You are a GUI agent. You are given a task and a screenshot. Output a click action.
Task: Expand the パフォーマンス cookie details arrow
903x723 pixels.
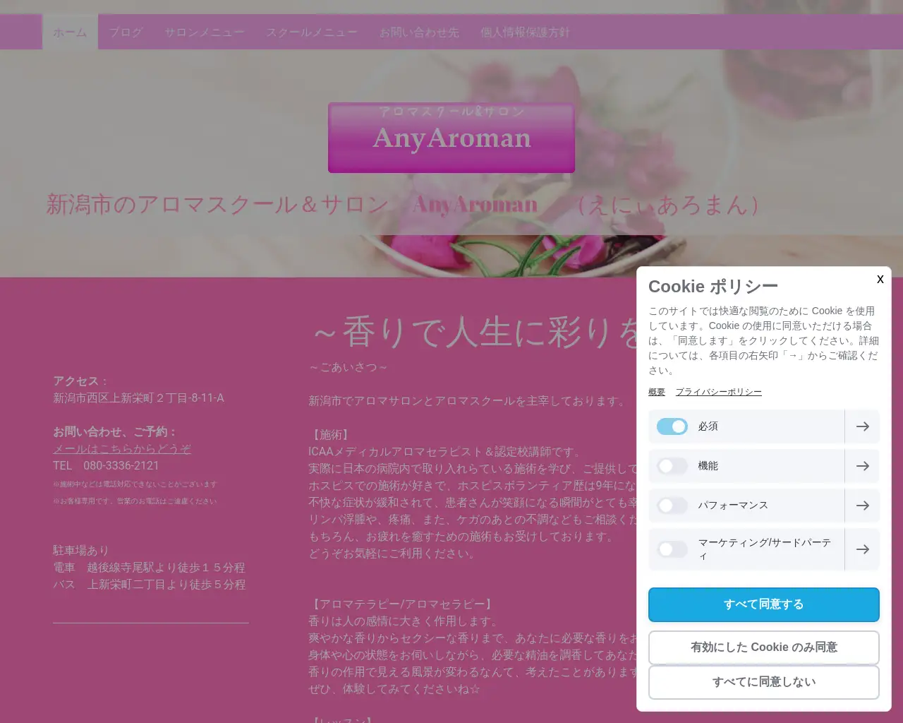[x=862, y=506]
